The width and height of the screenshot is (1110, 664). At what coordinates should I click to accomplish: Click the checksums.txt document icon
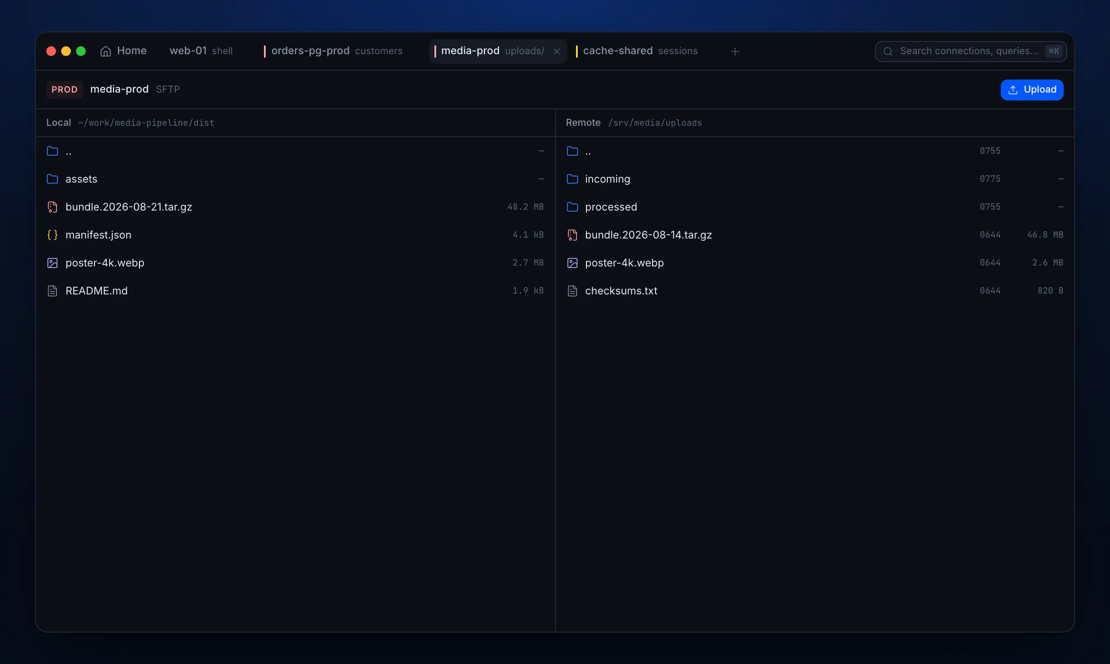(x=572, y=291)
